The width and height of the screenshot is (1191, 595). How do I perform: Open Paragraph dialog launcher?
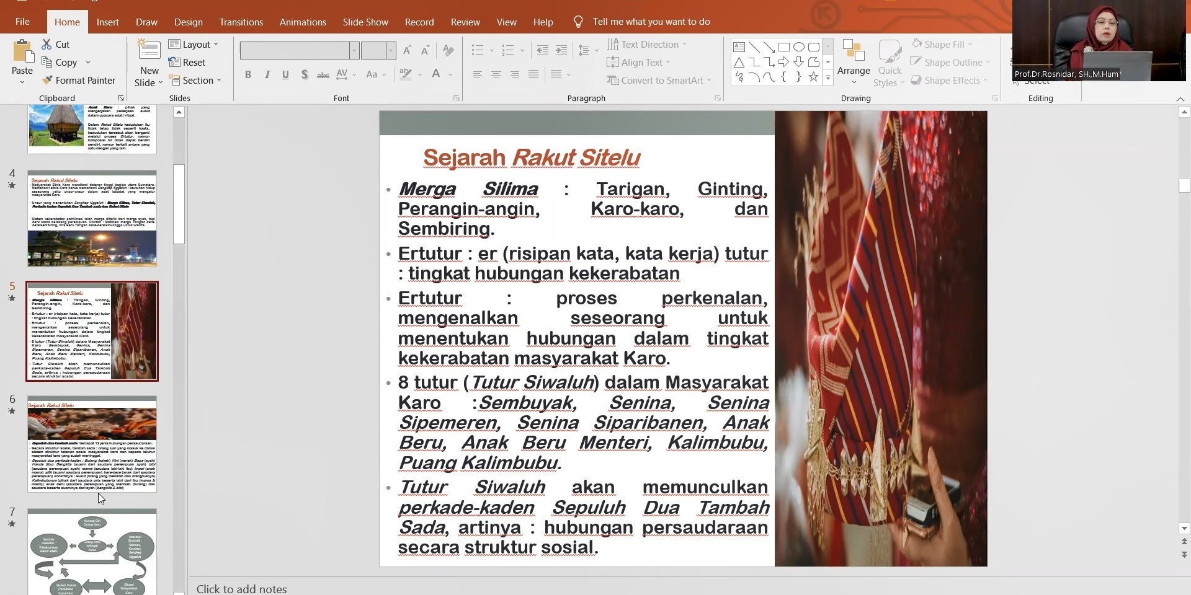pos(718,98)
